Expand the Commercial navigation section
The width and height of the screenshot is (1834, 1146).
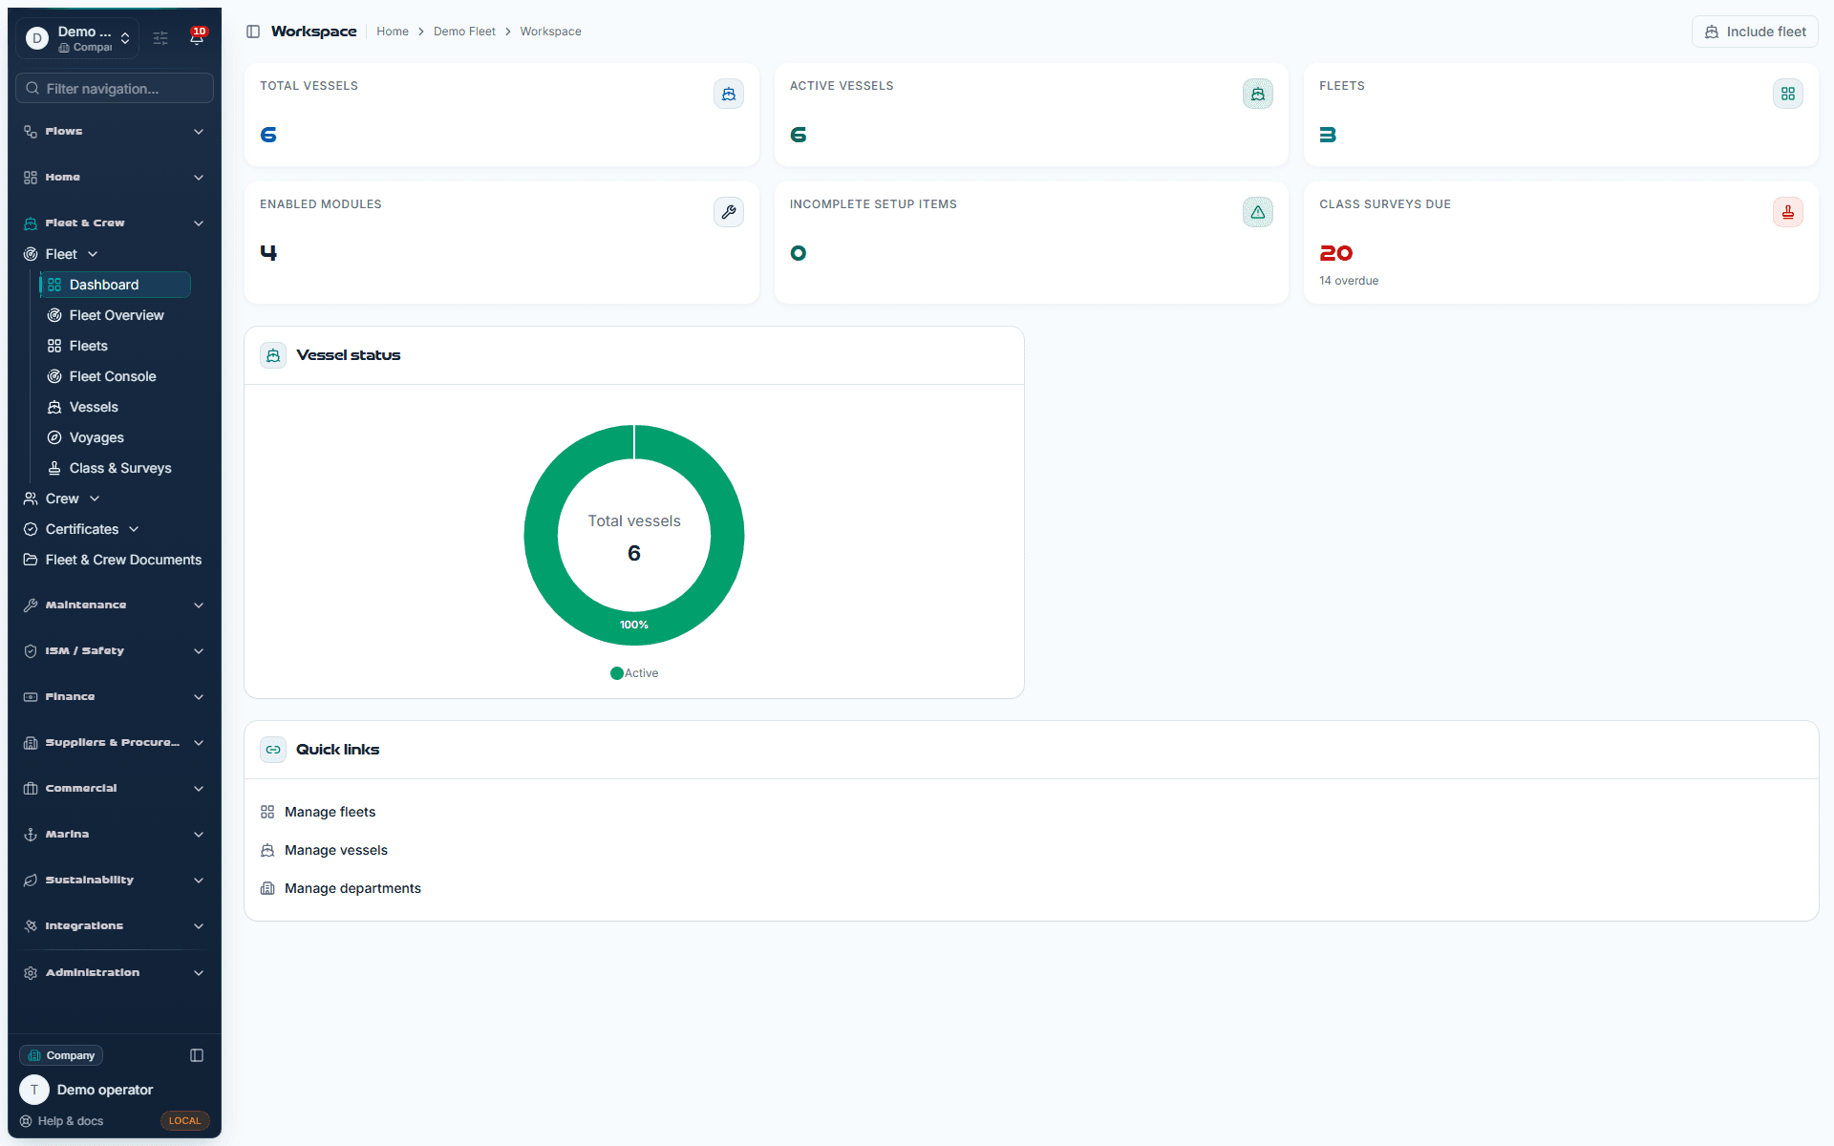pos(115,789)
